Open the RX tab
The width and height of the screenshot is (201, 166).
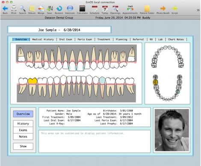[x=151, y=39]
